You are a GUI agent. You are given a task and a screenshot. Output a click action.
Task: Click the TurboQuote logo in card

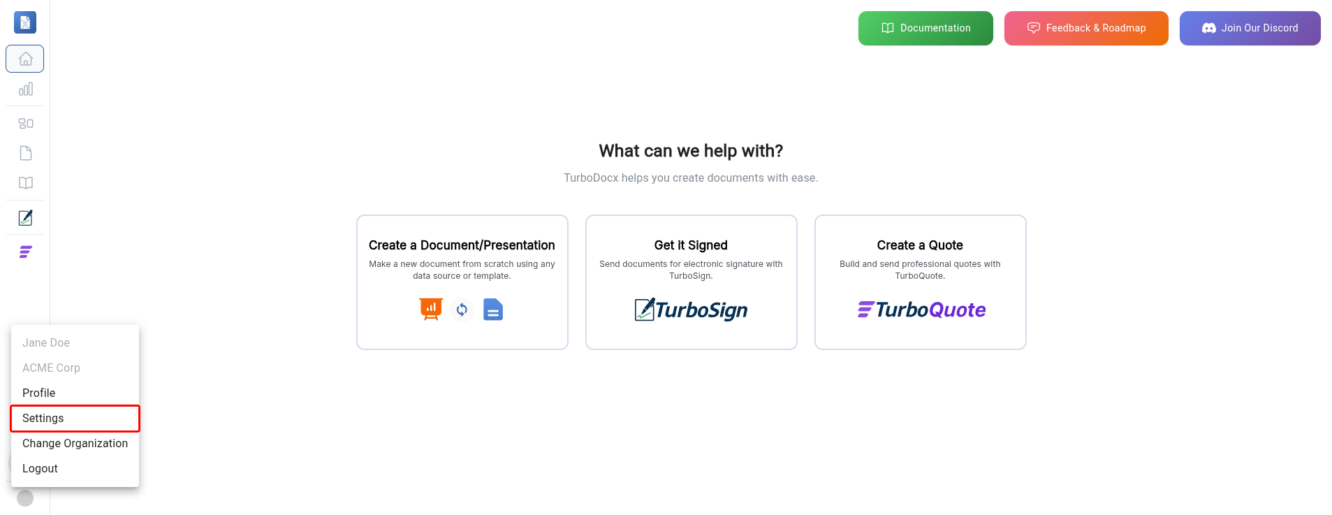point(921,310)
